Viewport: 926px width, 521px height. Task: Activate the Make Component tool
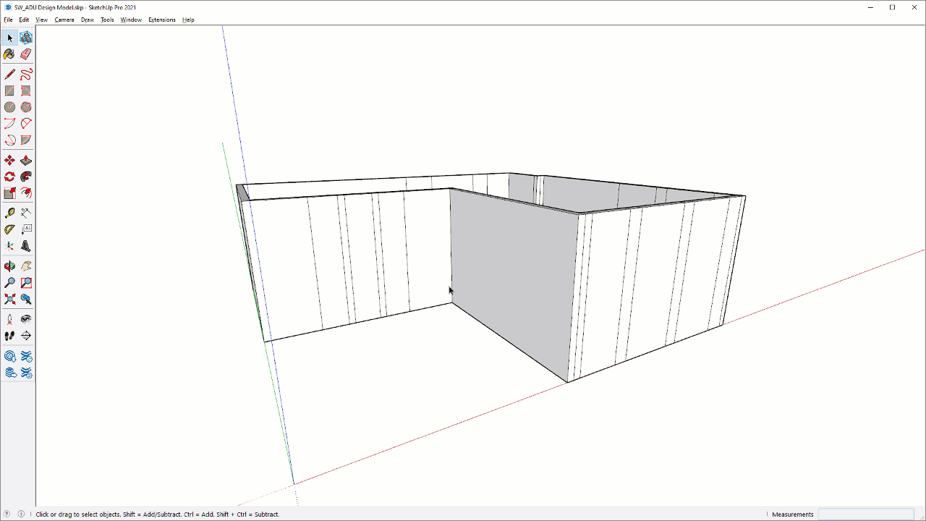(x=26, y=38)
